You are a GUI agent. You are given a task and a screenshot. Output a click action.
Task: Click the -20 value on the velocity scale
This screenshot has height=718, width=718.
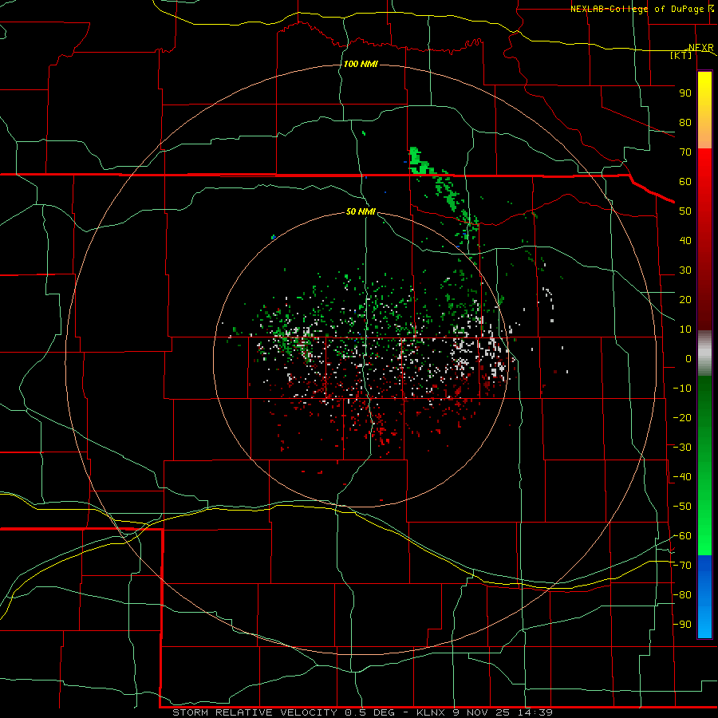682,417
